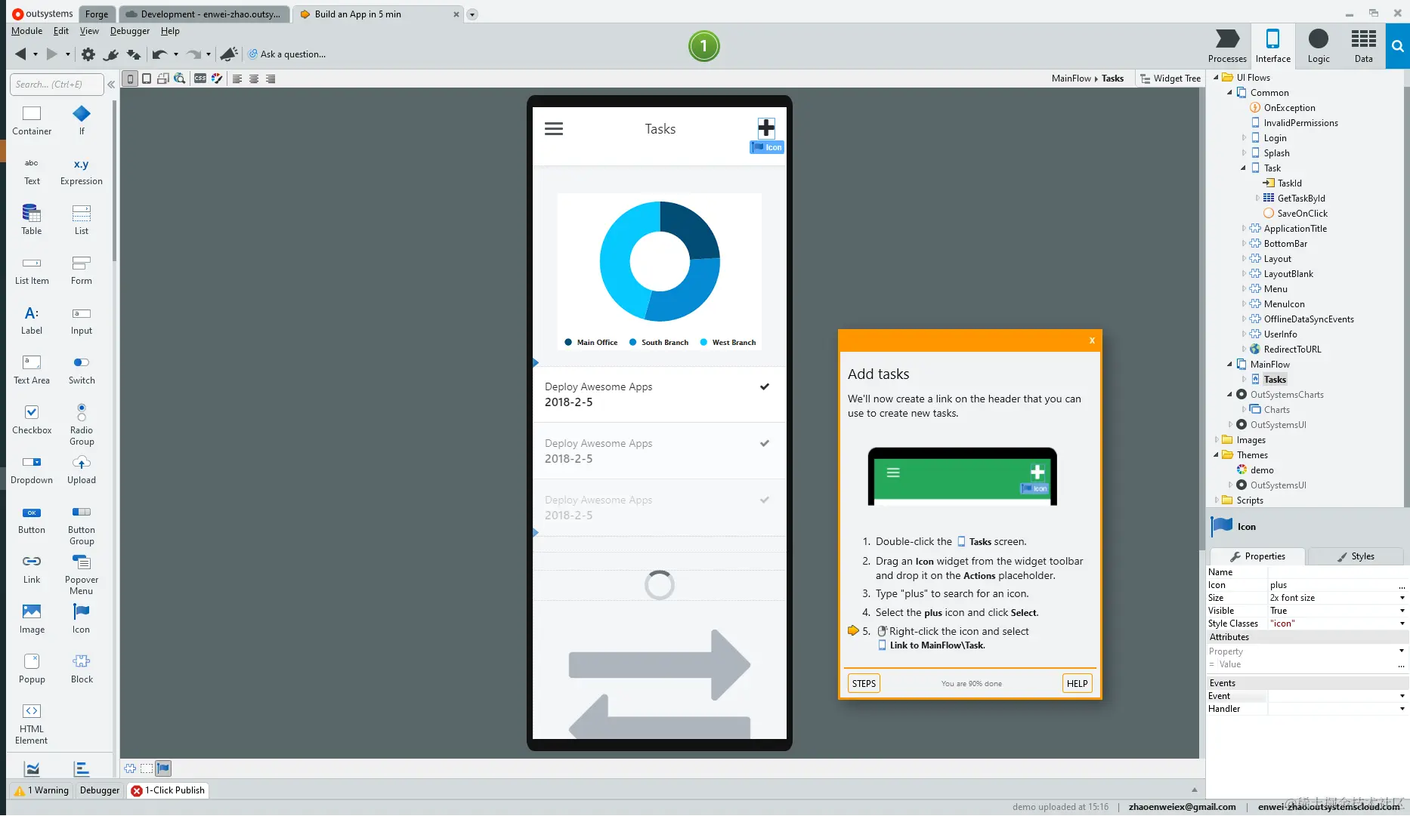
Task: Select the Upload widget
Action: click(82, 470)
